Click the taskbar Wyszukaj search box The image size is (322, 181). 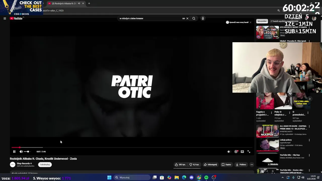pos(132,177)
